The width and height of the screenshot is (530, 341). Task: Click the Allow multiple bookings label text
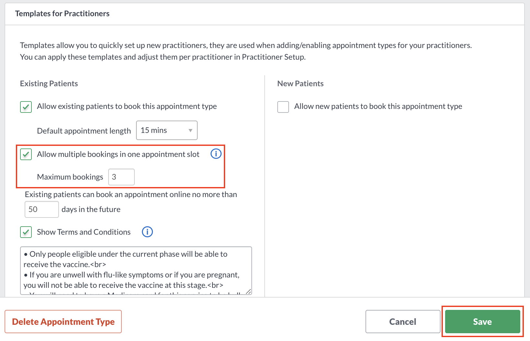(x=118, y=154)
